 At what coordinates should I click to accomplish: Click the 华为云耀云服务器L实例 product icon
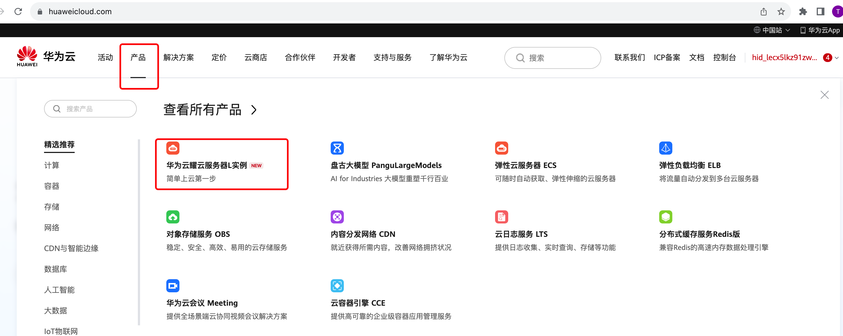[173, 148]
